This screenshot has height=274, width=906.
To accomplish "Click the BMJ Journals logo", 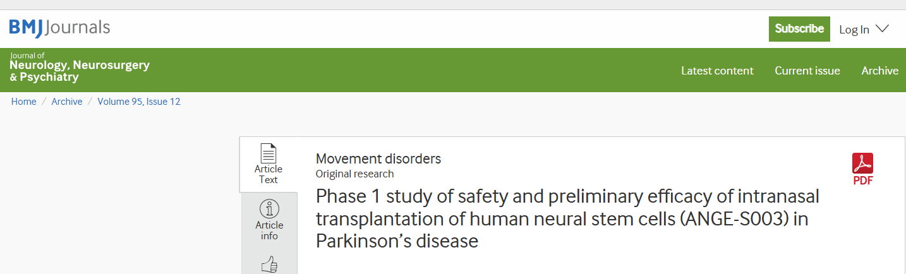I will coord(59,28).
